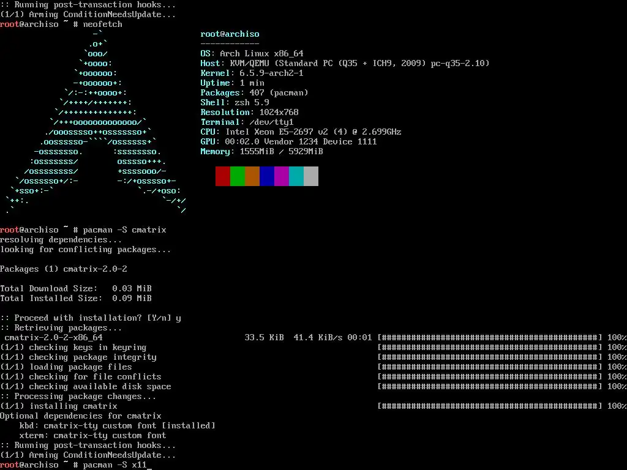The width and height of the screenshot is (627, 470).
Task: Click the cyan color block in neofetch palette
Action: [x=296, y=176]
